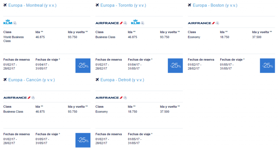Click the airplane icon beside Europa - Boston
The image size is (278, 148).
click(189, 5)
